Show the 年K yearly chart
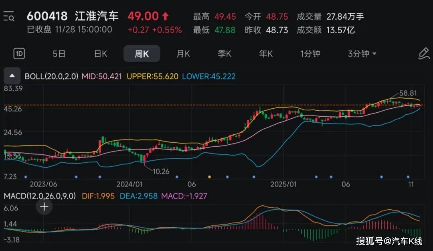Screen dimensions: 433x251 coord(266,54)
